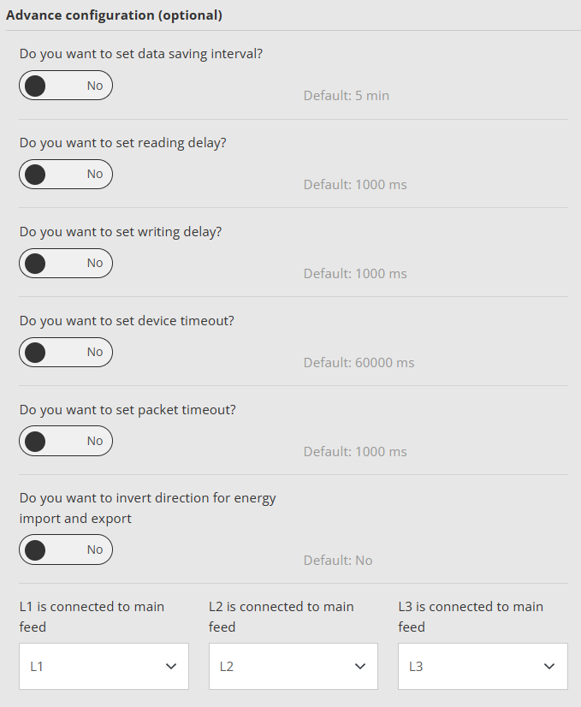Click the chevron arrow in L3 dropdown

[550, 667]
